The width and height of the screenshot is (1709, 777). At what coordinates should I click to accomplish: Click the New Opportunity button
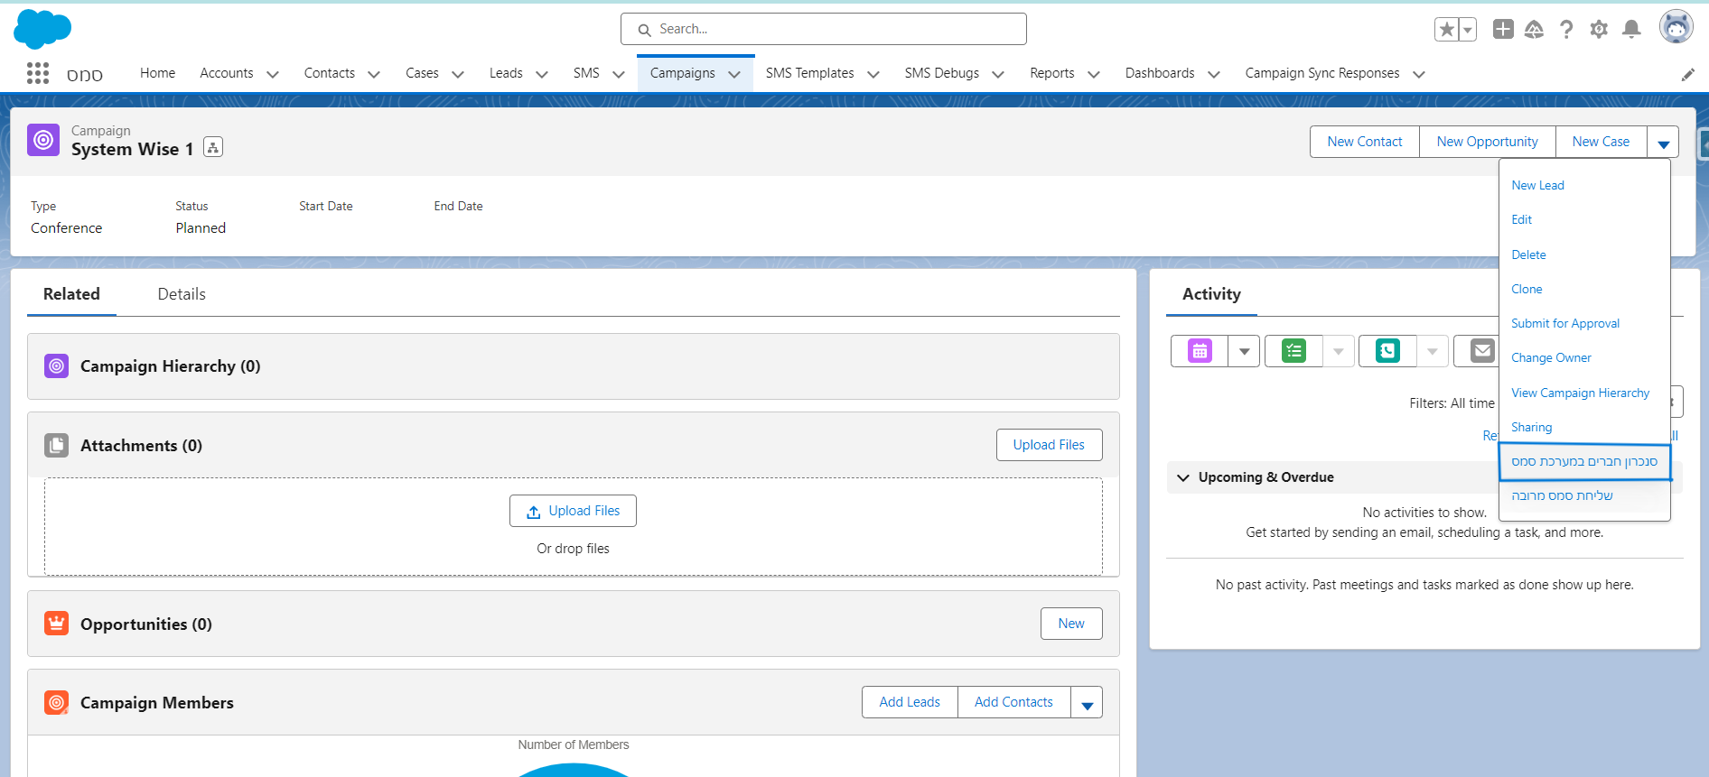point(1487,142)
